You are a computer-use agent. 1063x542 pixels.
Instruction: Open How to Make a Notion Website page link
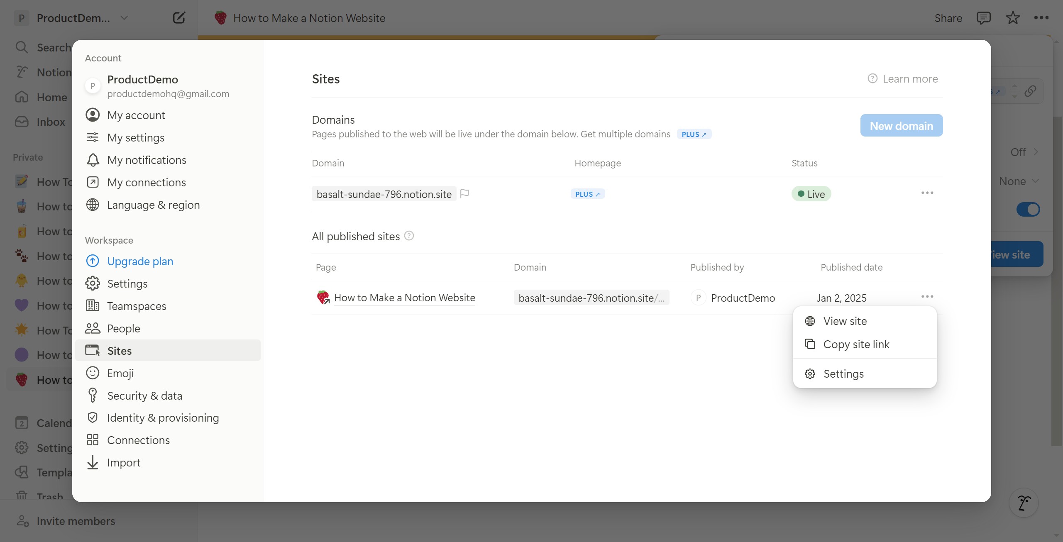click(404, 298)
